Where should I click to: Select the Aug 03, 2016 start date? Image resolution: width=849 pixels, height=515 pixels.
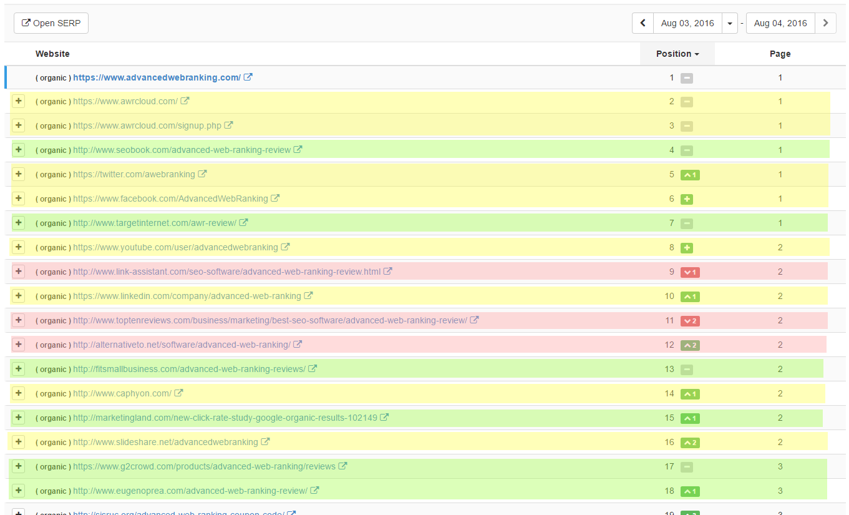(687, 23)
